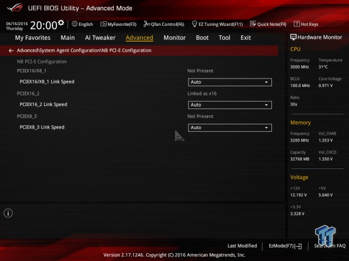Switch to the Tool tab

225,38
